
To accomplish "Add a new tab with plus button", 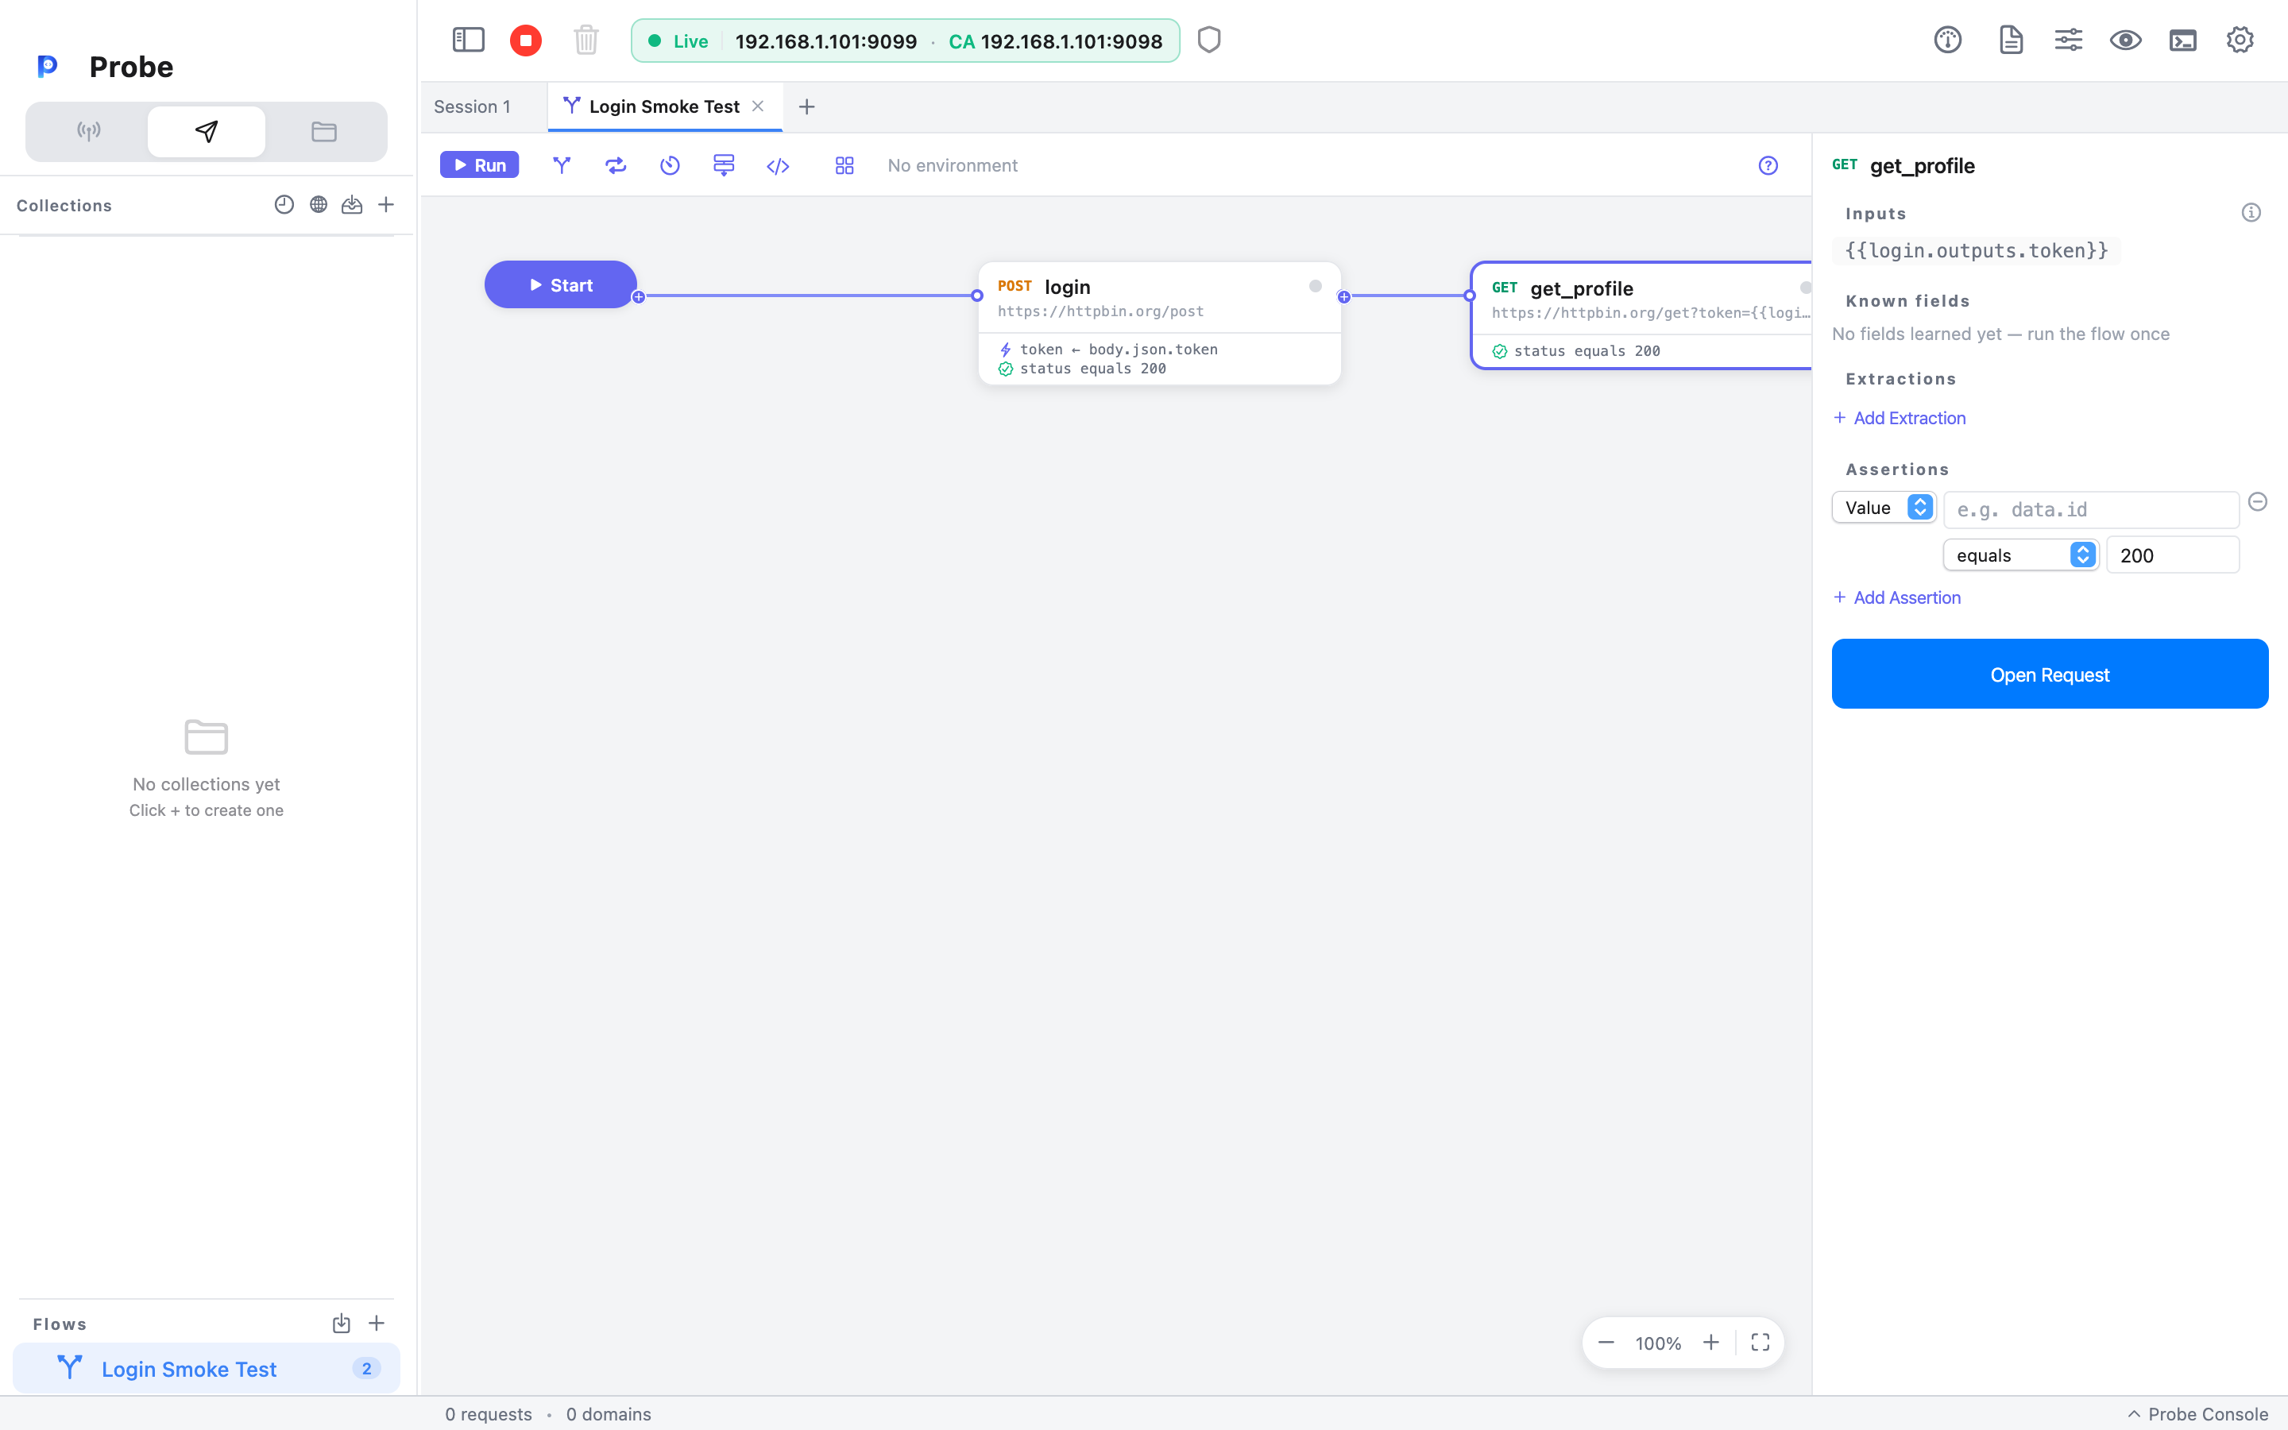I will (x=806, y=107).
